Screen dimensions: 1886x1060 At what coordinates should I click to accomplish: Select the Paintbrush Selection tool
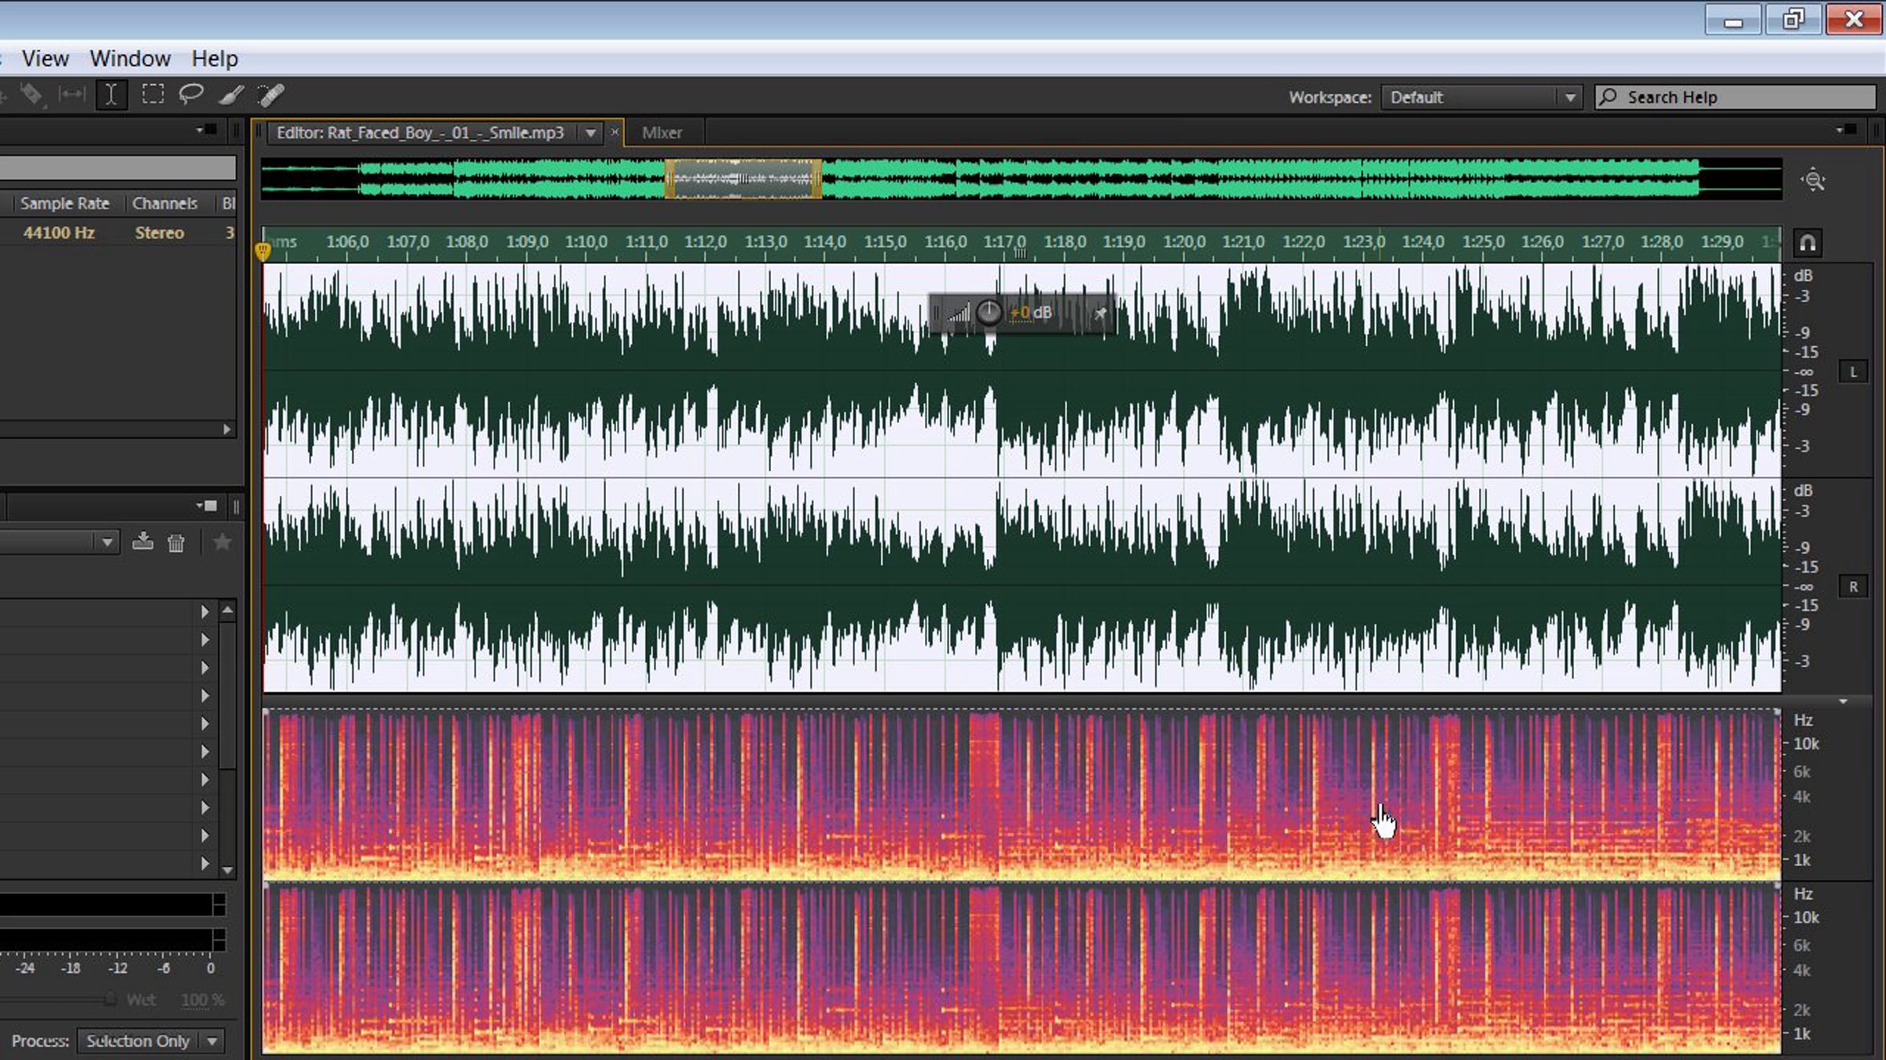[231, 95]
